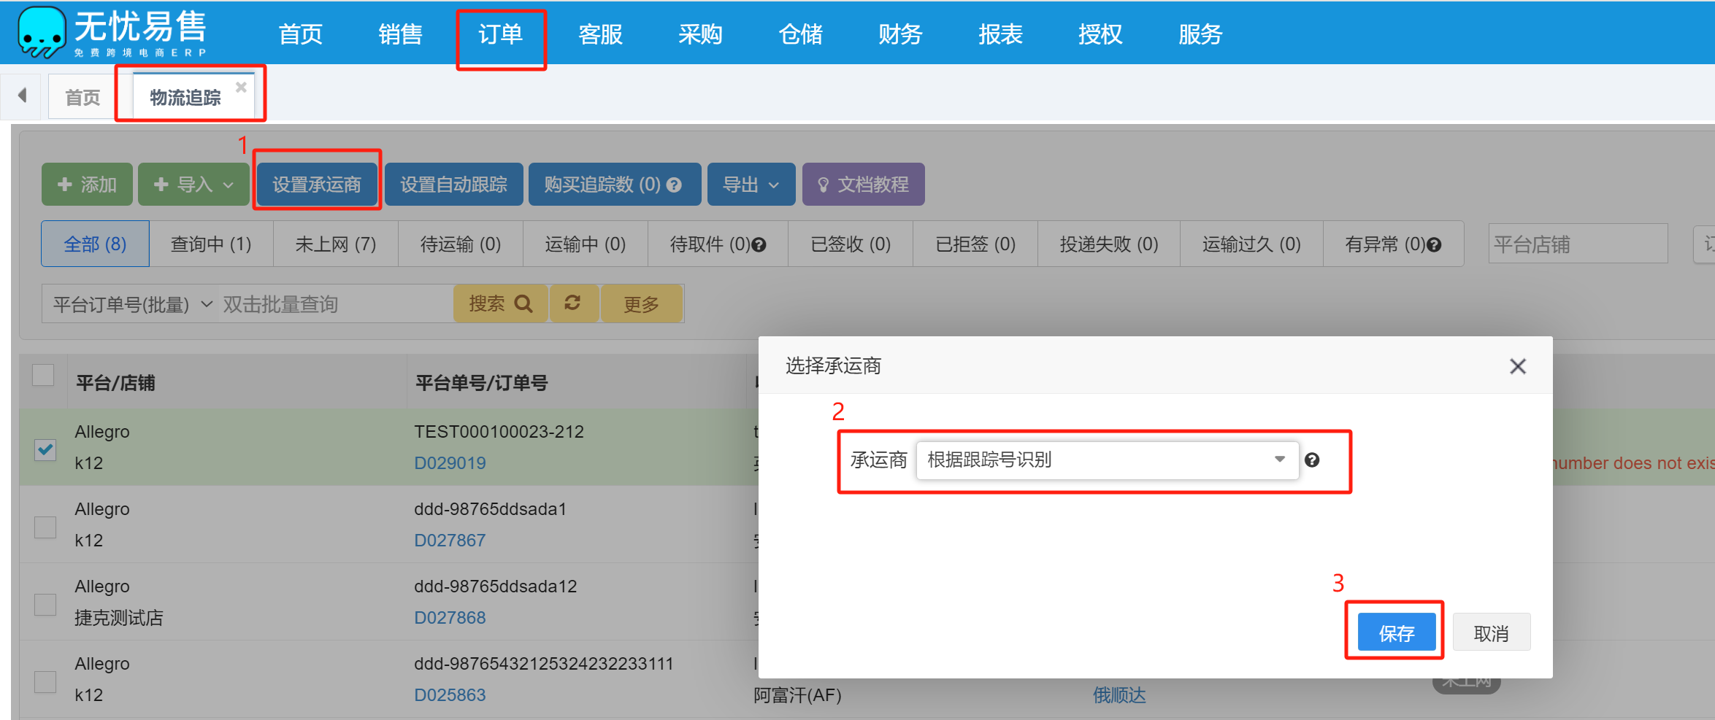1715x720 pixels.
Task: Open 文档教程 with the lightbulb icon
Action: tap(863, 185)
